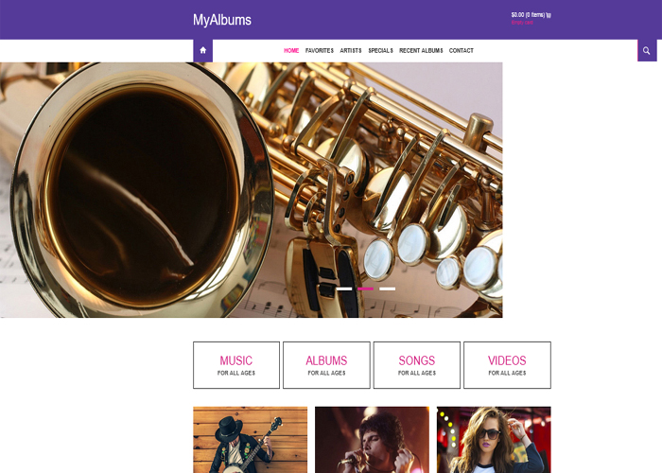Click the Songs For All Ages box
This screenshot has height=473, width=662.
pos(417,365)
